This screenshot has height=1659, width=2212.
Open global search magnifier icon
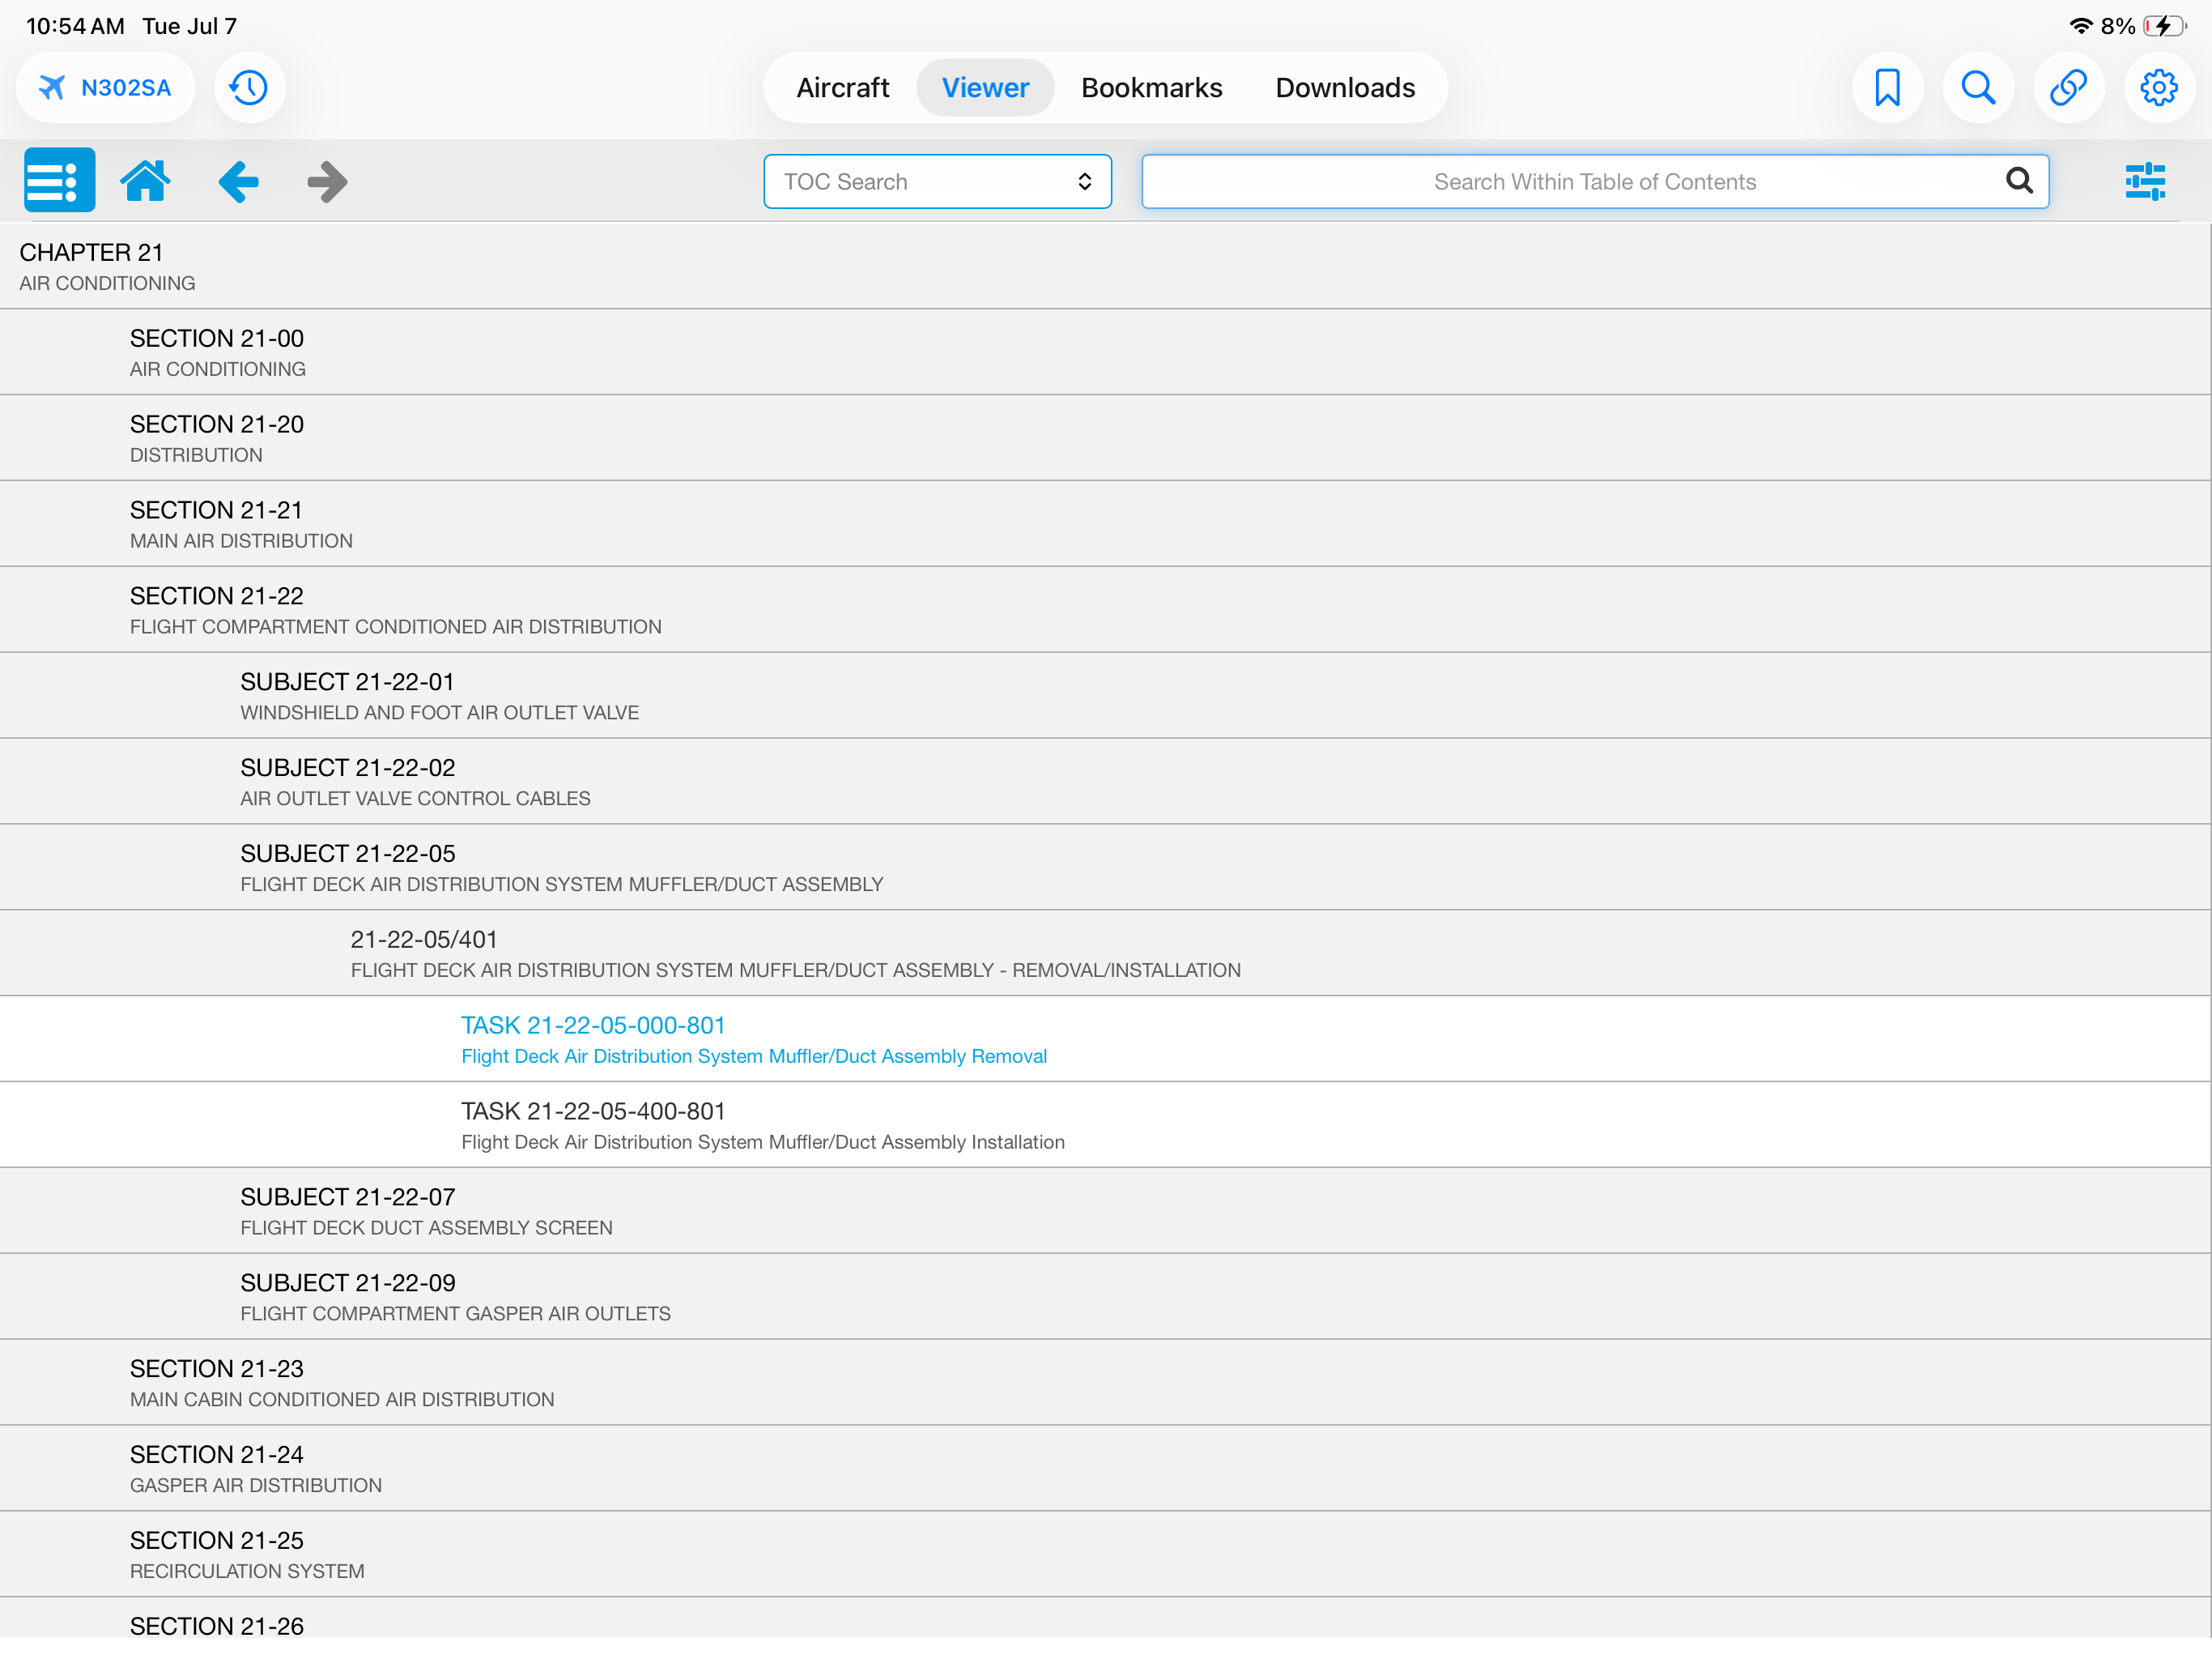click(1978, 88)
